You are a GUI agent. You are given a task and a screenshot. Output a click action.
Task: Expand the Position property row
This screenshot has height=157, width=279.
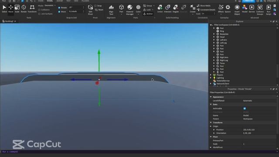click(x=214, y=130)
